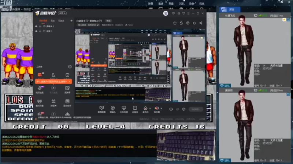Toggle the eye icon beside the settings gear
293x164 pixels.
tap(178, 109)
